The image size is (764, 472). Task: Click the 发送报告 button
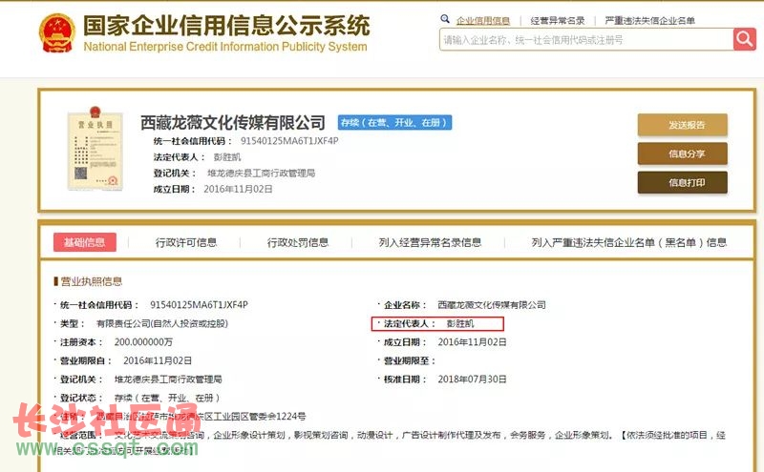click(682, 125)
